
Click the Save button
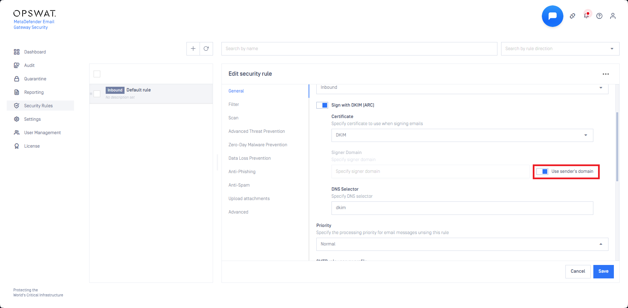pos(603,271)
